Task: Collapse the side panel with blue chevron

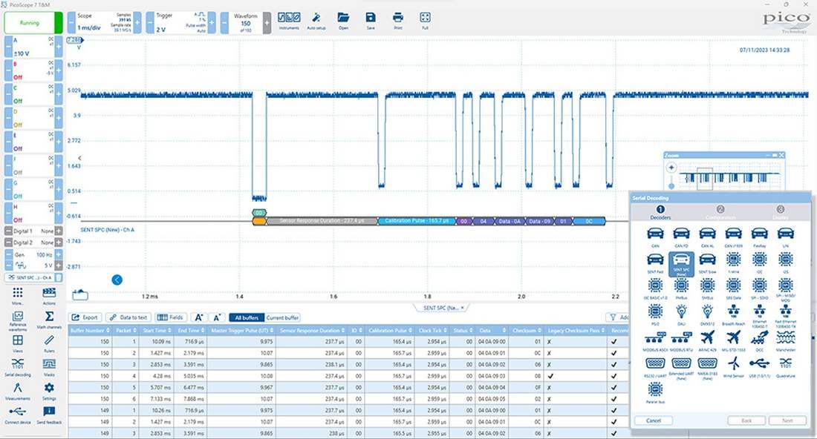Action: click(117, 280)
